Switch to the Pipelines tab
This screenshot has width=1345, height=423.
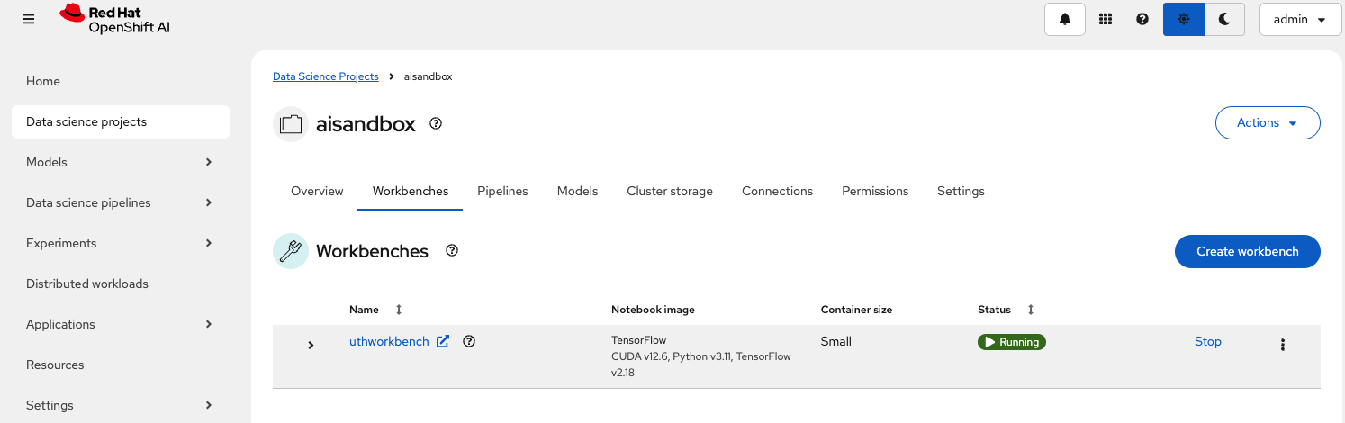click(x=502, y=191)
